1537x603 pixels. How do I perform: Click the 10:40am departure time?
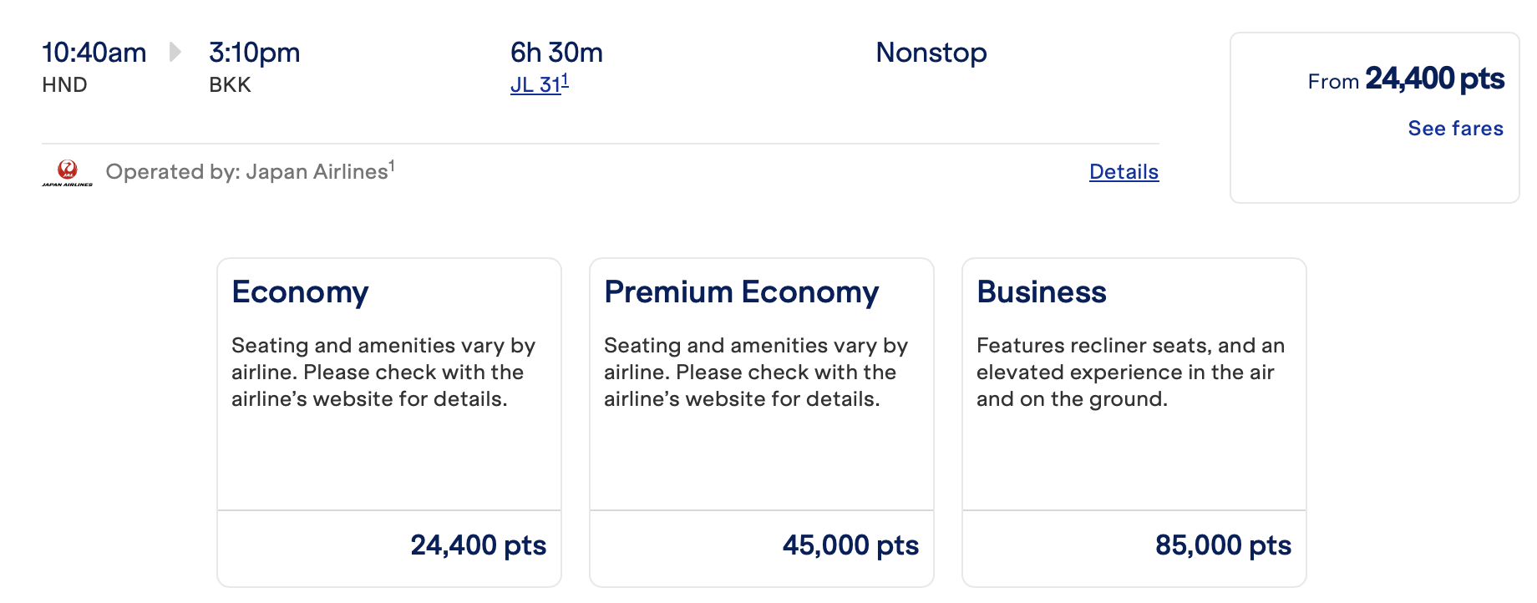click(94, 53)
